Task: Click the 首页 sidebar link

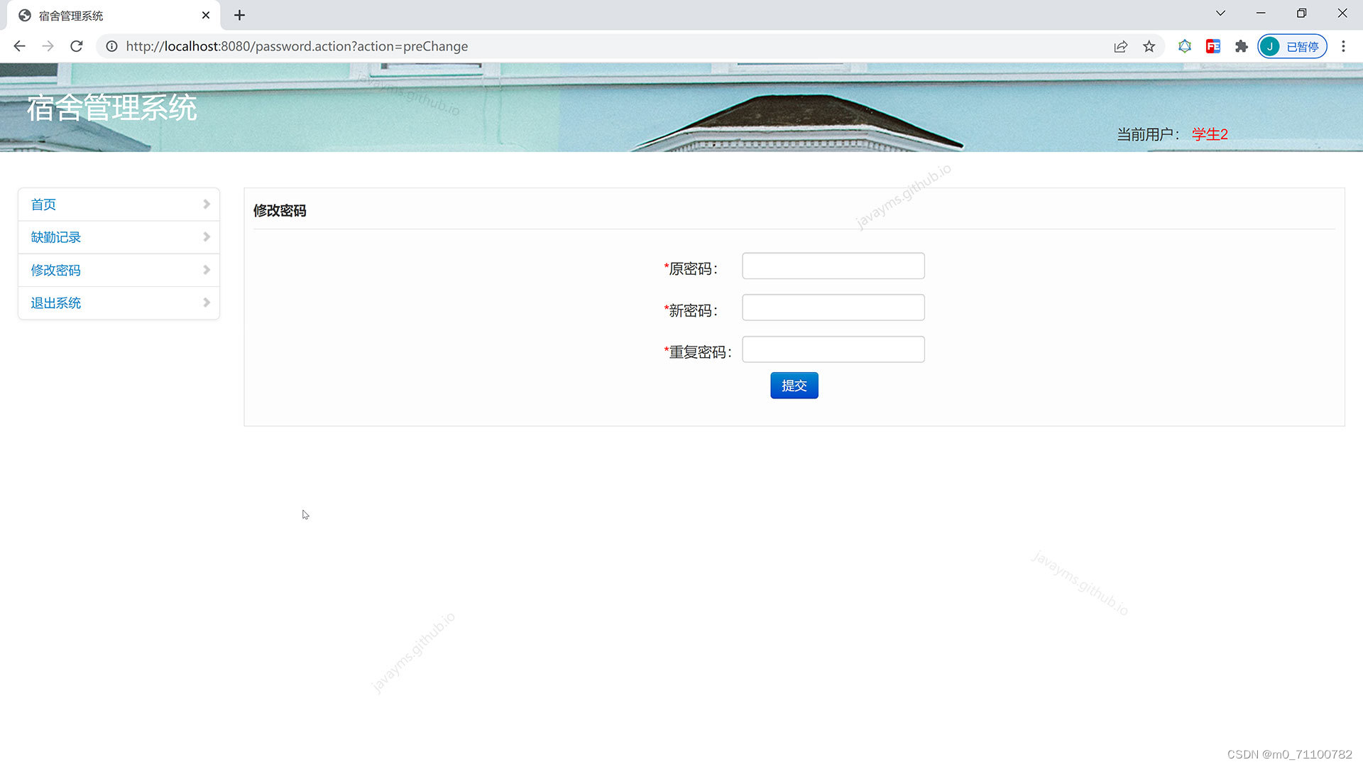Action: [43, 205]
